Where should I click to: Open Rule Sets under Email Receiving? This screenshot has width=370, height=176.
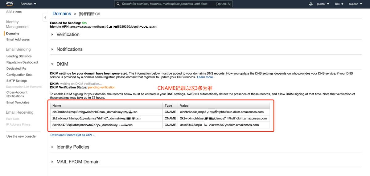click(x=13, y=119)
